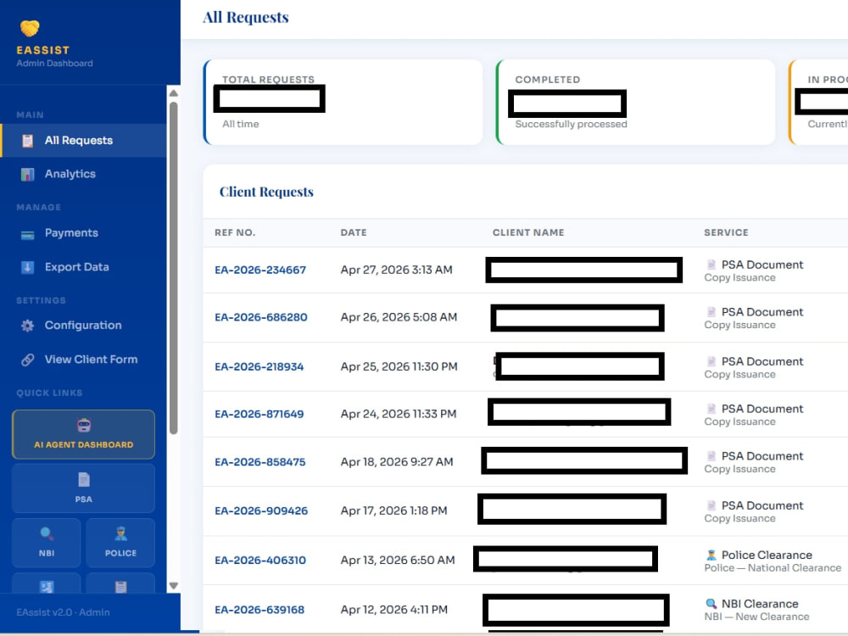This screenshot has width=848, height=636.
Task: Click the PSA document icon for EA-2026-858475
Action: (711, 456)
